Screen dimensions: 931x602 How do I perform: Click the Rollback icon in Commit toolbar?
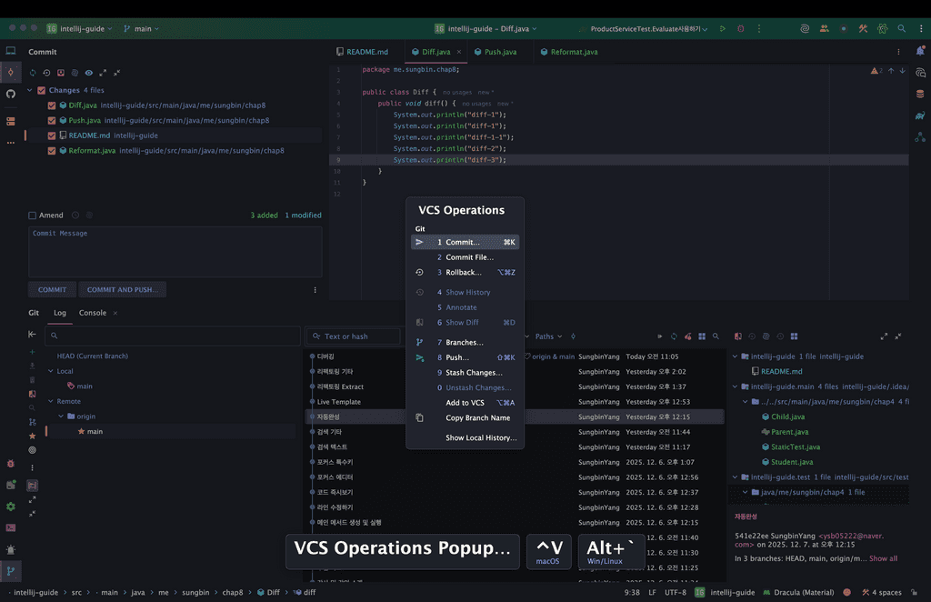(x=47, y=73)
